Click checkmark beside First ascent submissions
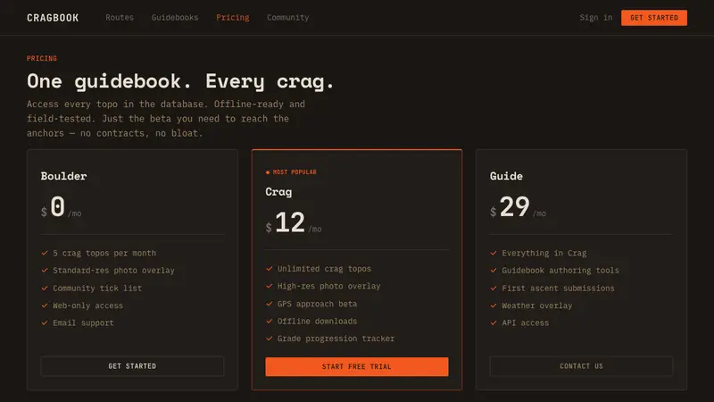Viewport: 714px width, 402px height. click(x=494, y=288)
